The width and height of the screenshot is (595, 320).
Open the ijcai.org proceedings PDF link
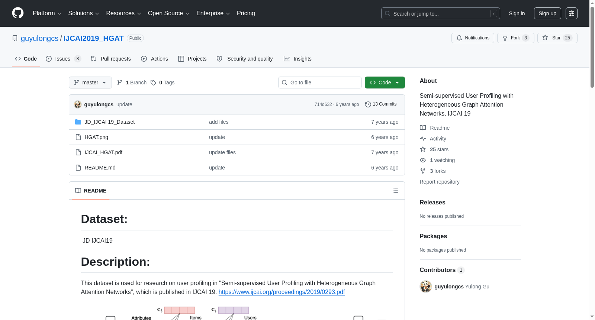pyautogui.click(x=282, y=292)
